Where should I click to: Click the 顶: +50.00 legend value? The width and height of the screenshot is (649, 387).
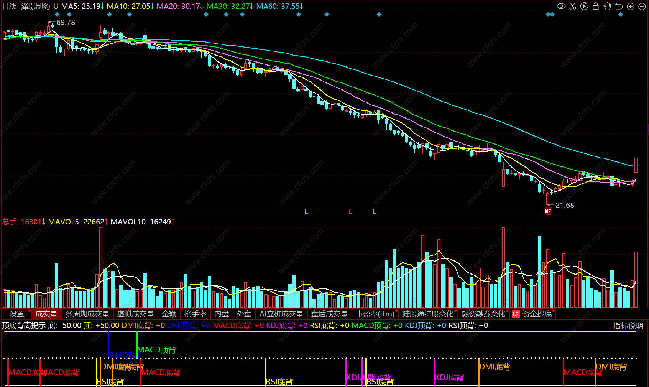[102, 326]
